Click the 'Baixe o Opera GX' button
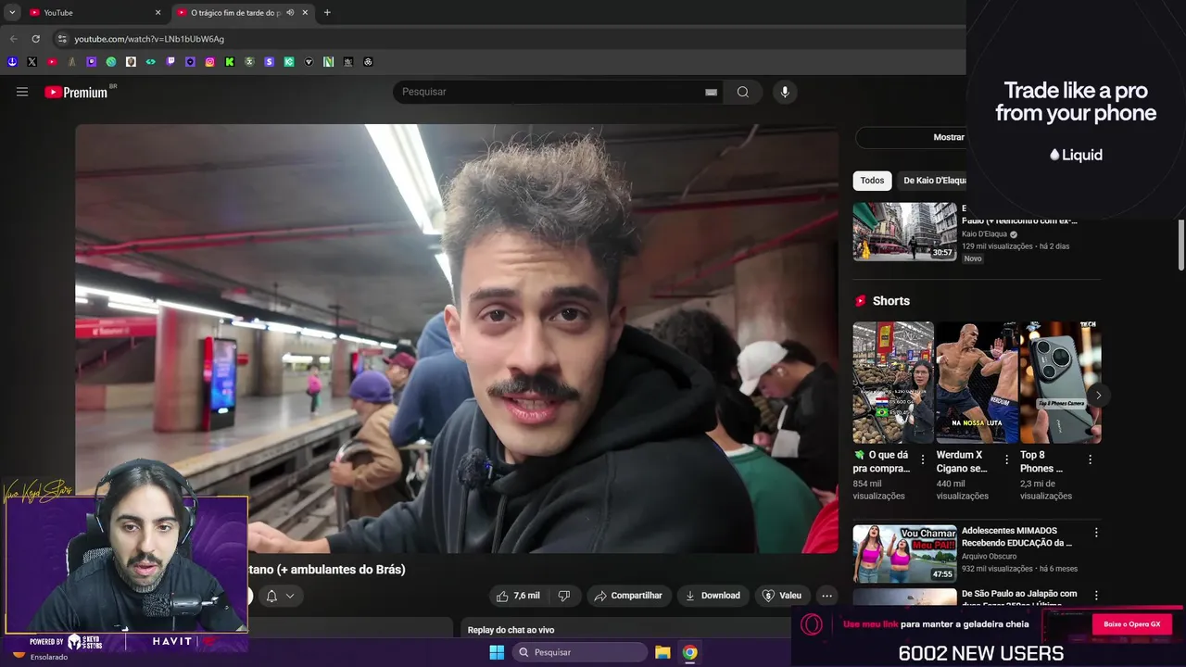1186x667 pixels. (x=1131, y=624)
